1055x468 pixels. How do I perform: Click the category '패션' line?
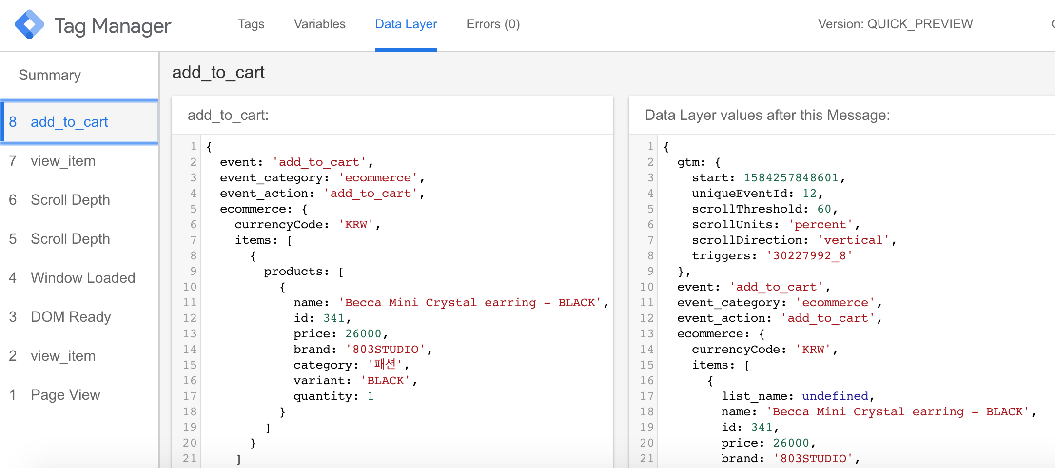tap(352, 365)
